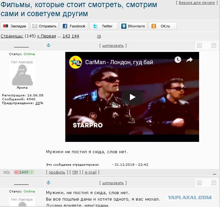Upvote the first post thumbs-up icon

click(214, 45)
